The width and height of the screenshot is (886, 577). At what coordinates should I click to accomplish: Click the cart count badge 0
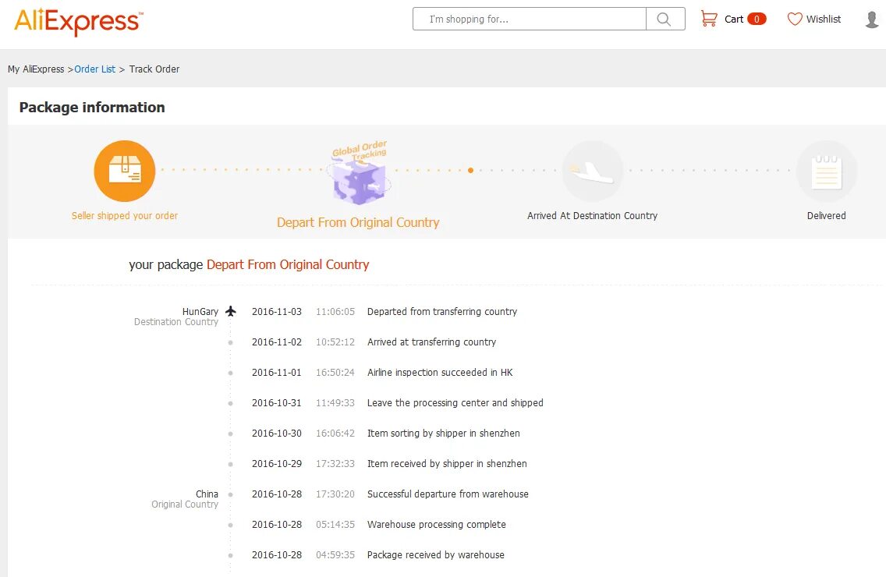[757, 19]
